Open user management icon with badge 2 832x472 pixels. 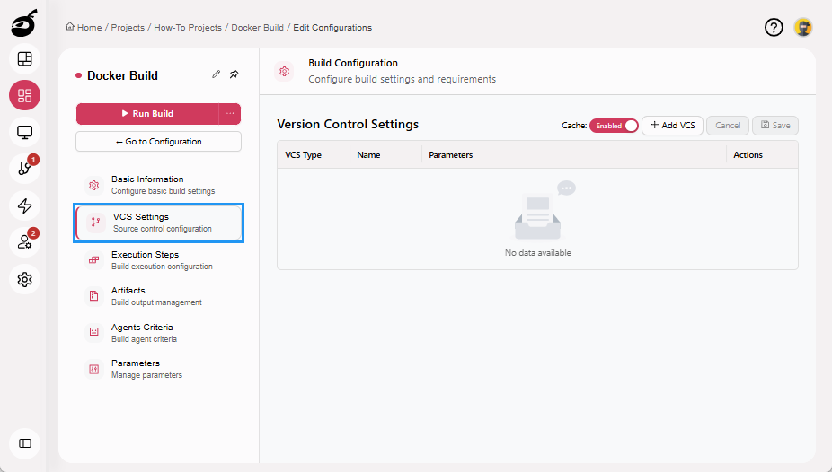point(25,242)
